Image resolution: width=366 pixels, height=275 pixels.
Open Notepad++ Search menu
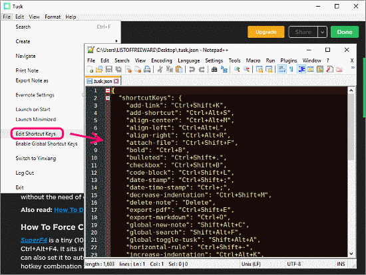[x=122, y=60]
